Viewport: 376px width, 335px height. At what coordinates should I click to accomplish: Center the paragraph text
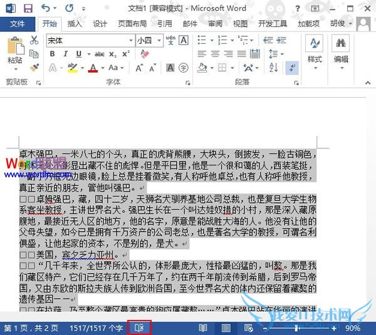(215, 54)
